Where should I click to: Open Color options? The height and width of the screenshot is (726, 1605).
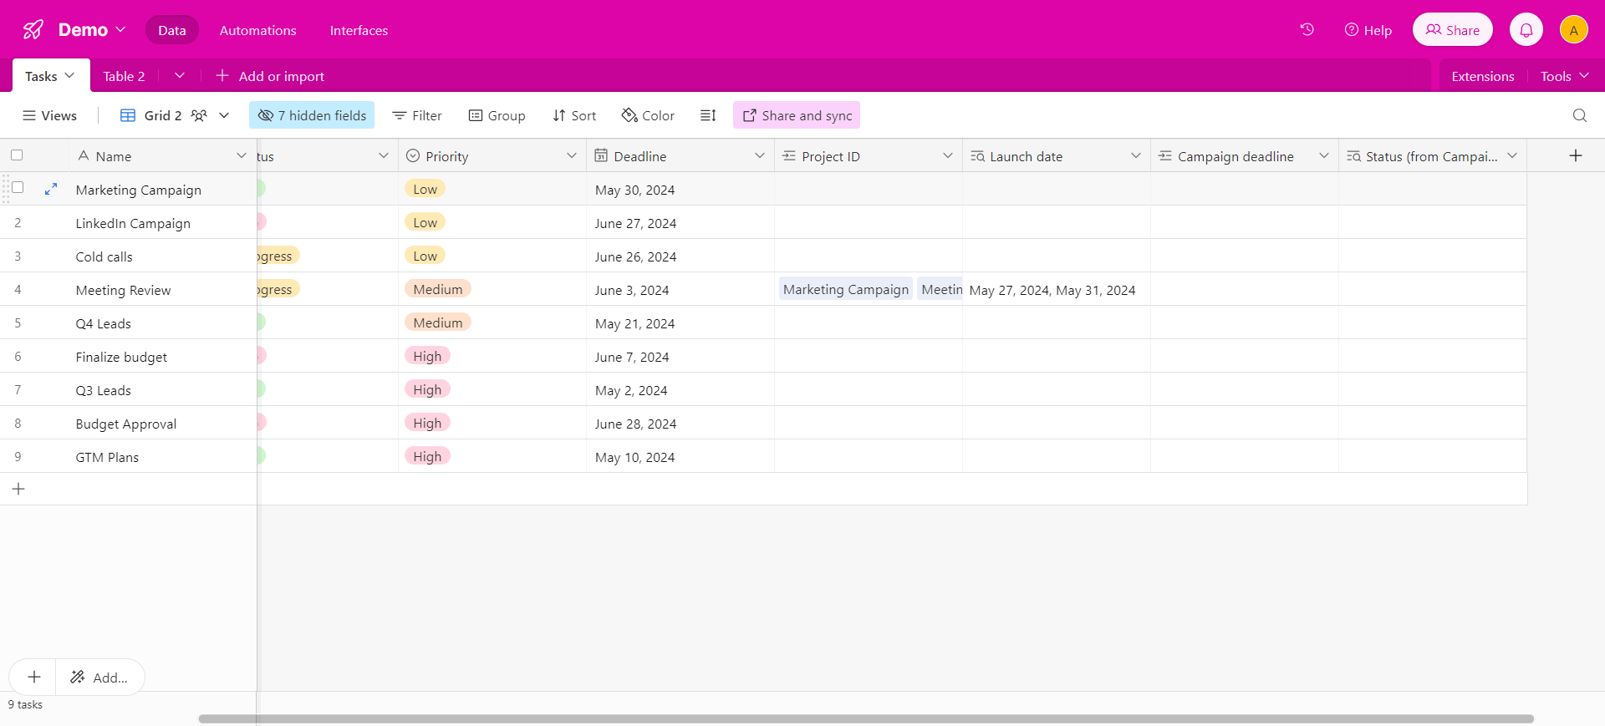pyautogui.click(x=648, y=115)
